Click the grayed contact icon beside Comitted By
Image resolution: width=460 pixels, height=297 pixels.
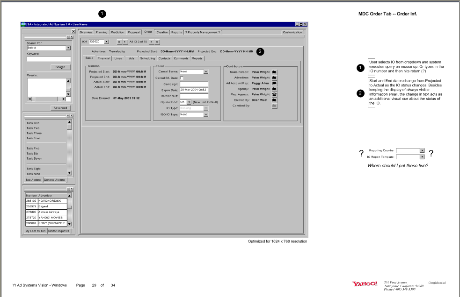[x=275, y=106]
